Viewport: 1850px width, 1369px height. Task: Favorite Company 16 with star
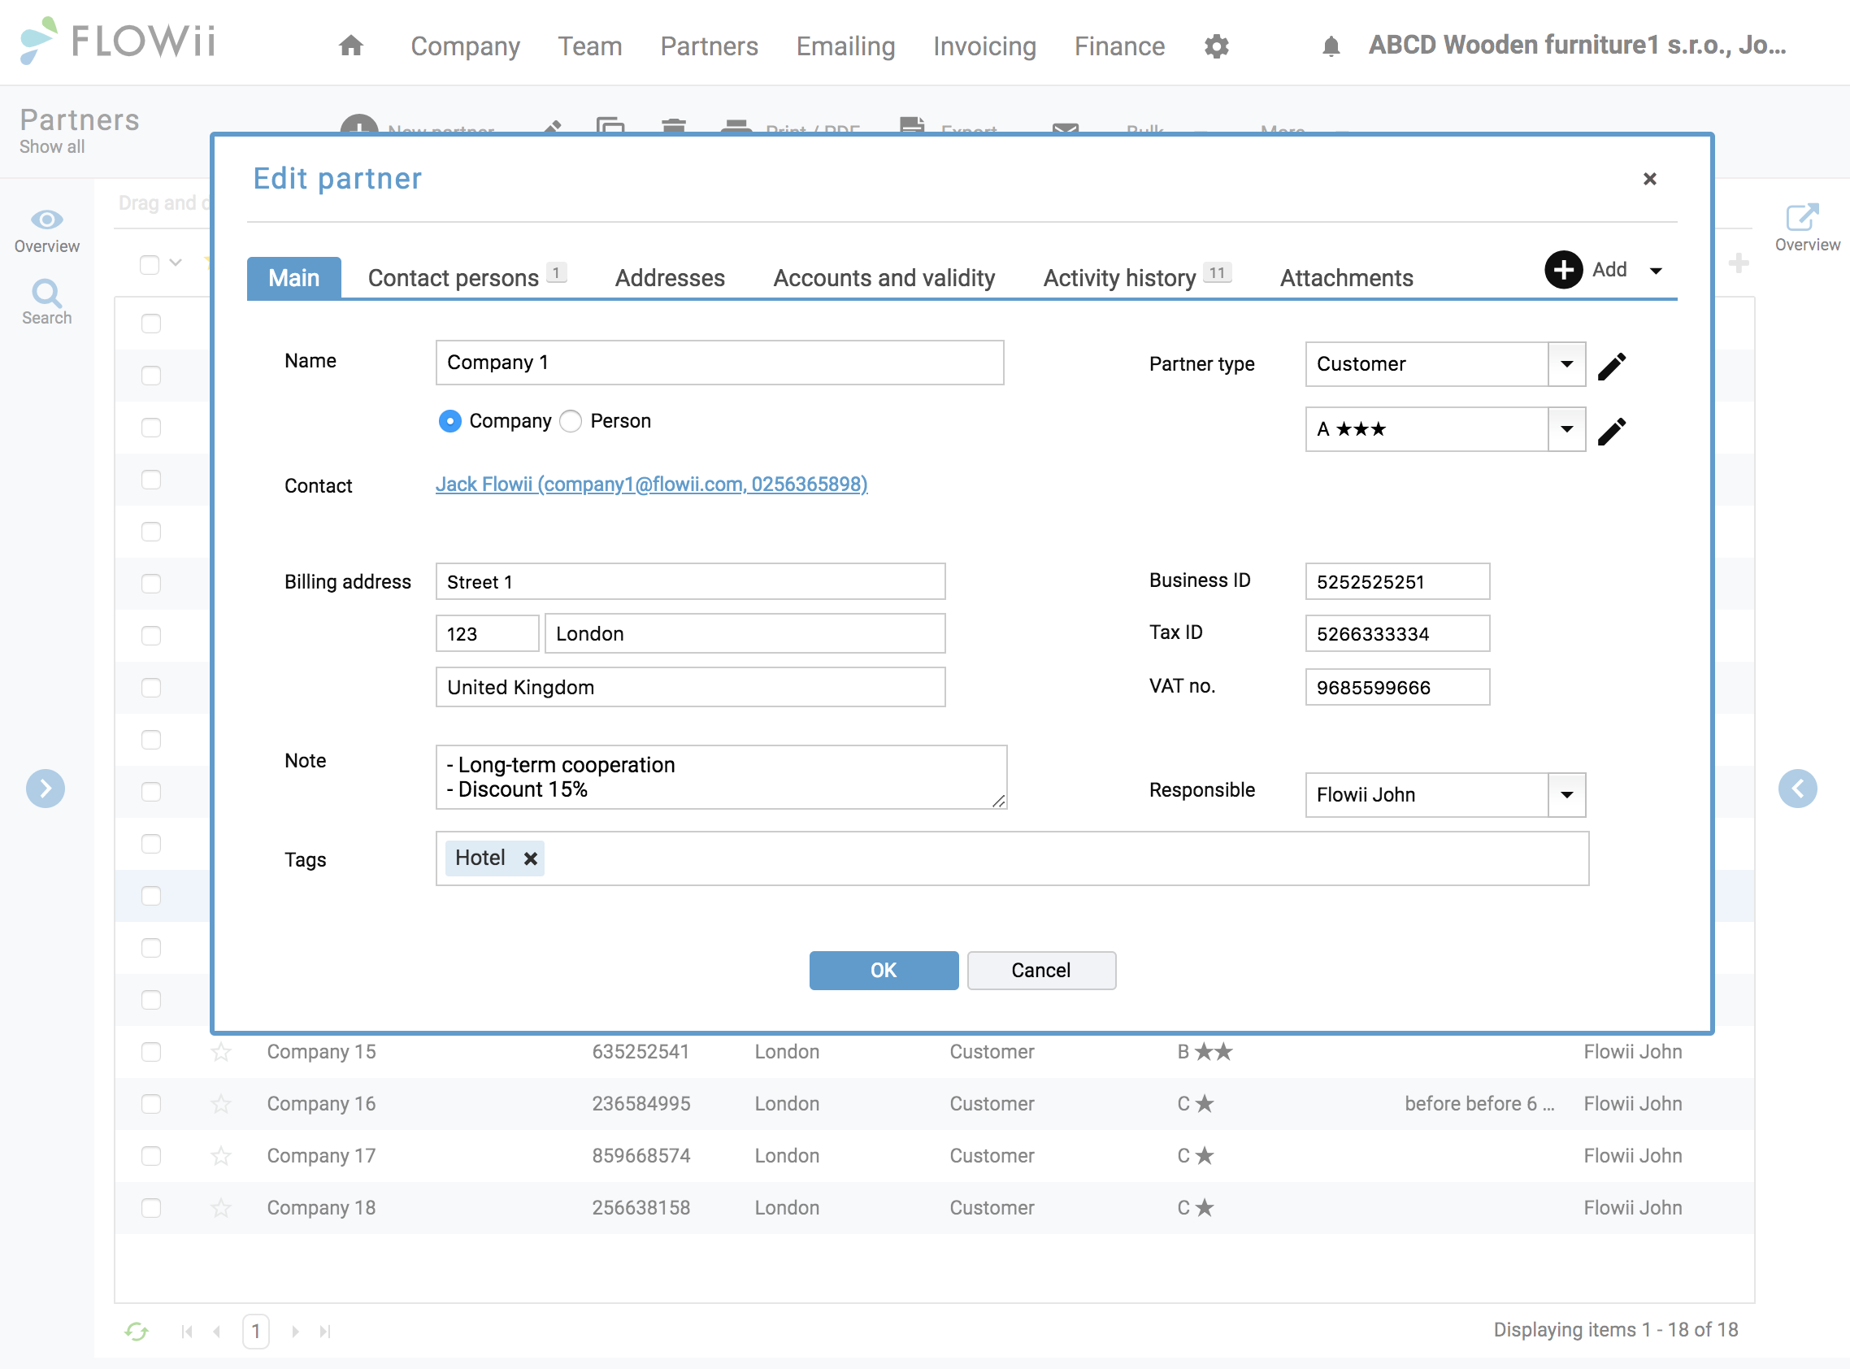(220, 1104)
